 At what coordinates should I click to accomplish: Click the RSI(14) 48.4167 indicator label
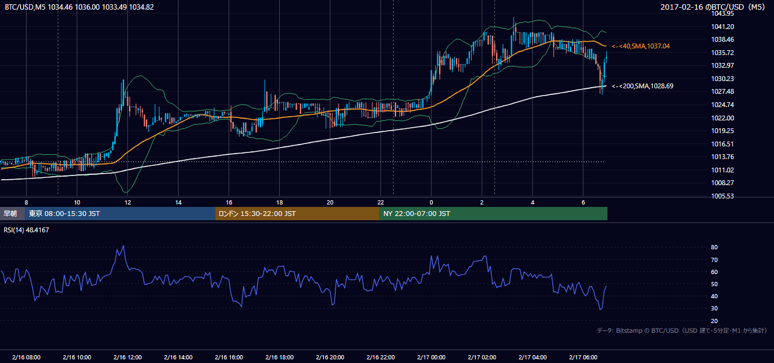(27, 230)
